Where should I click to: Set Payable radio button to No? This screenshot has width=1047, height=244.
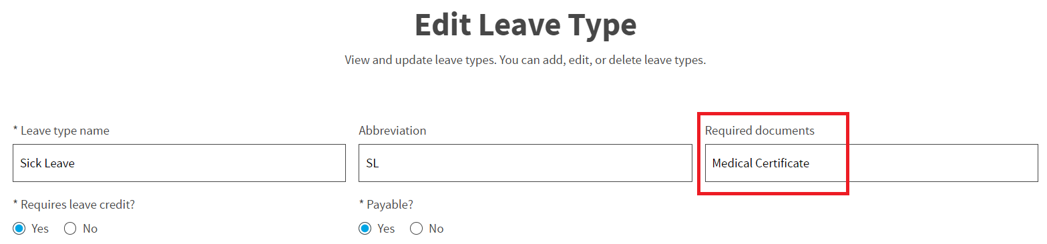(x=417, y=229)
